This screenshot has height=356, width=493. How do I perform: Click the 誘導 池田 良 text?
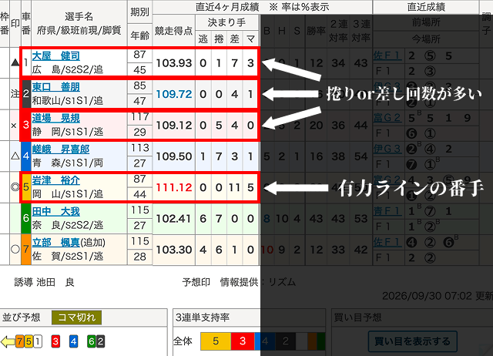44,282
